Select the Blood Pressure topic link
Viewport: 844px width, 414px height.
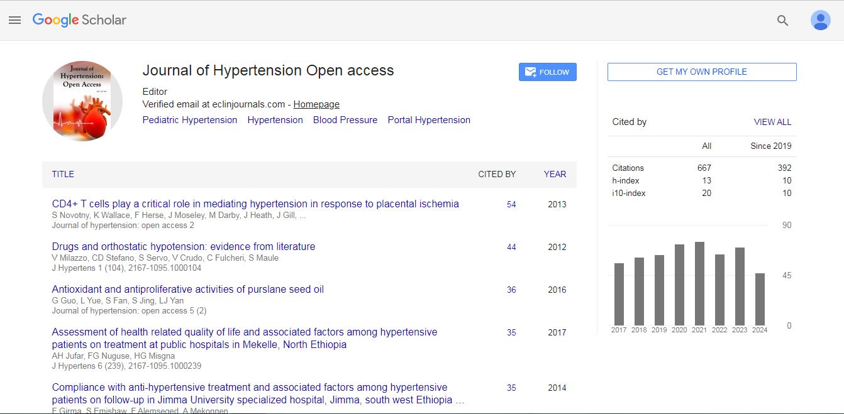pos(345,120)
